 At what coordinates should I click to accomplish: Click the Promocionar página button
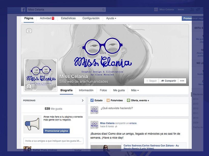click(56, 131)
